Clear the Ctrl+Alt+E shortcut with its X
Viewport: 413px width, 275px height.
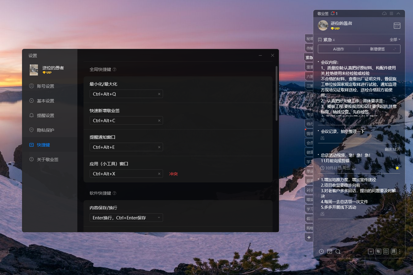[159, 147]
